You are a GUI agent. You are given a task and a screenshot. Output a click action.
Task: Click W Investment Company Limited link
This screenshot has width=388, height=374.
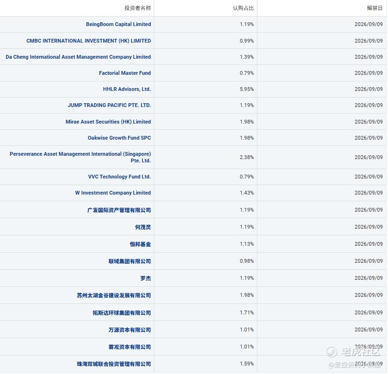coord(113,193)
